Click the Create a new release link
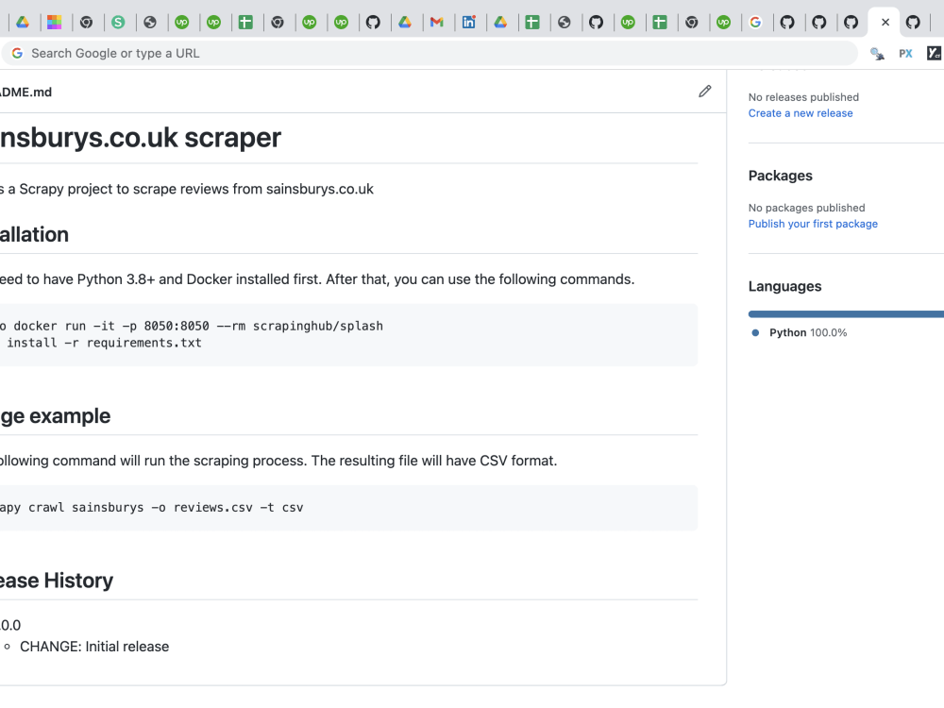This screenshot has width=944, height=708. pos(801,113)
